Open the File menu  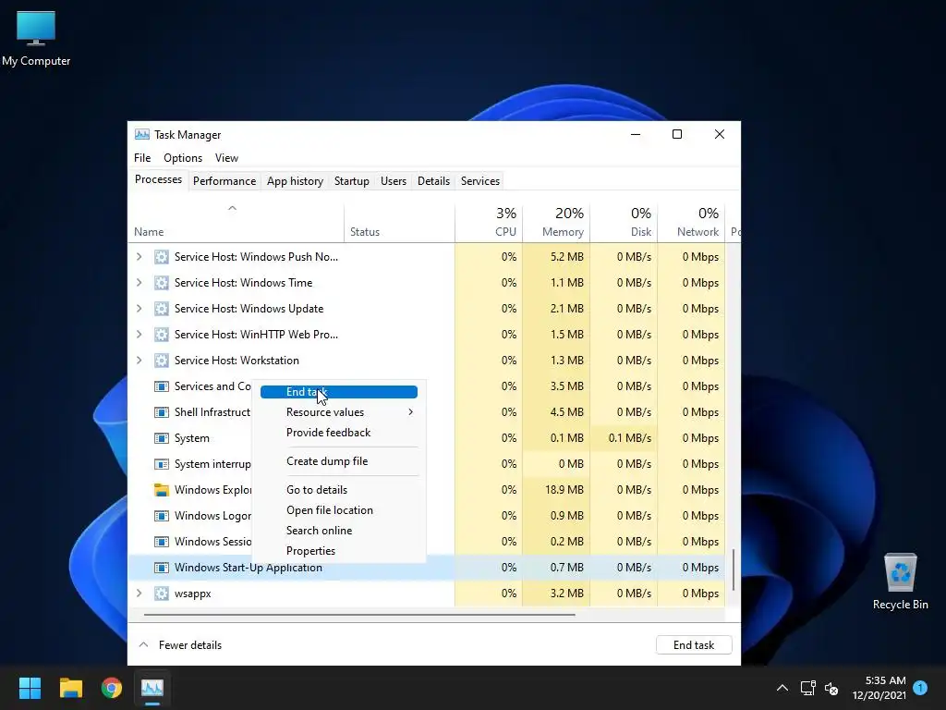[142, 157]
